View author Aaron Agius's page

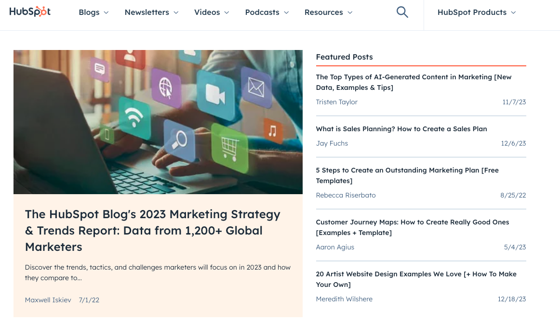pos(335,247)
